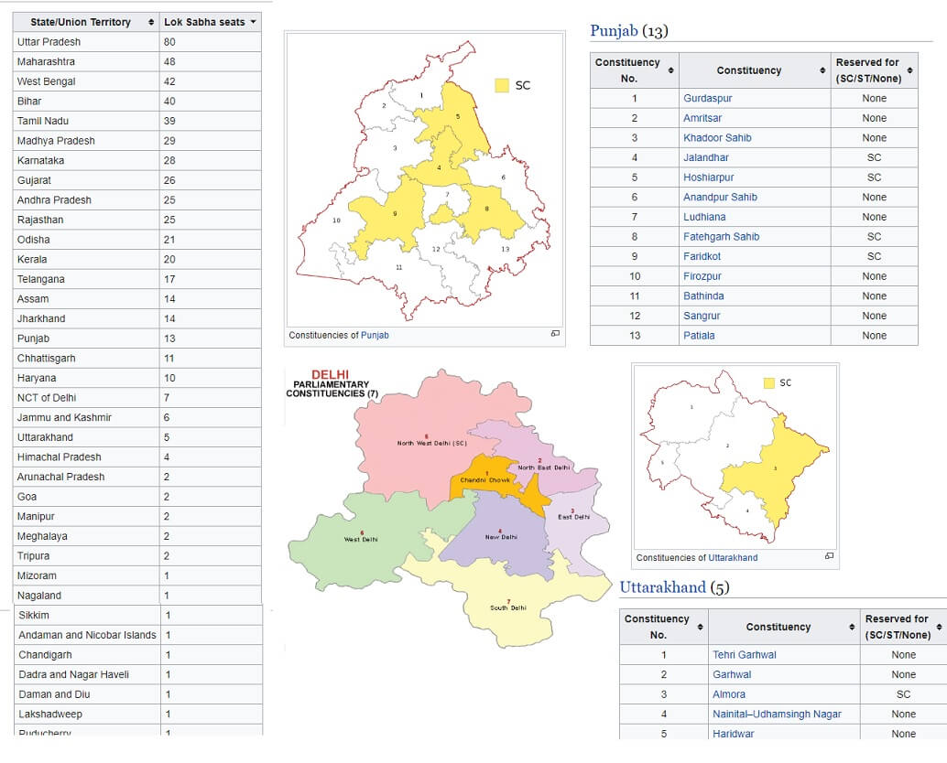The image size is (947, 763).
Task: Open the Punjab section heading link
Action: pos(614,31)
